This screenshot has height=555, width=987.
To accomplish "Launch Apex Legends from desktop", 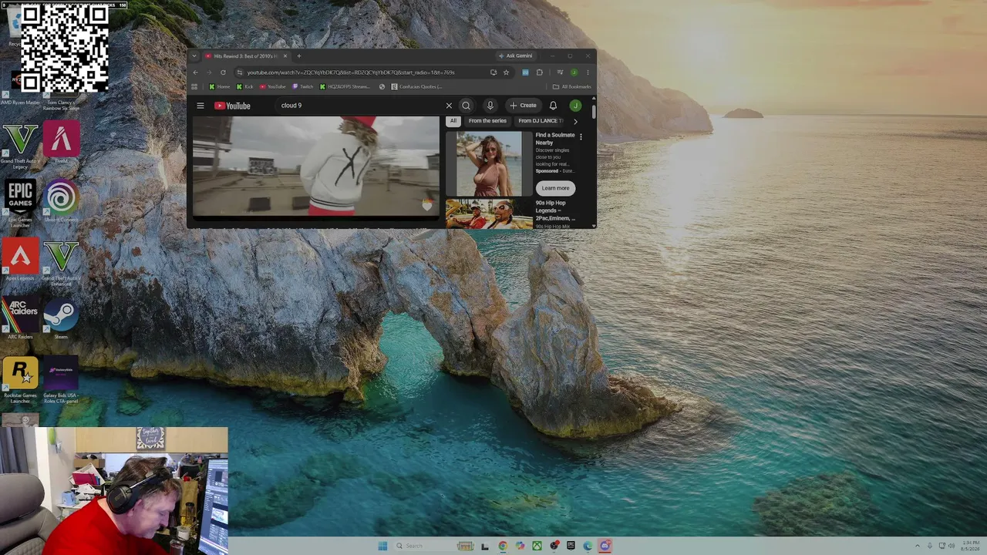I will (x=20, y=261).
